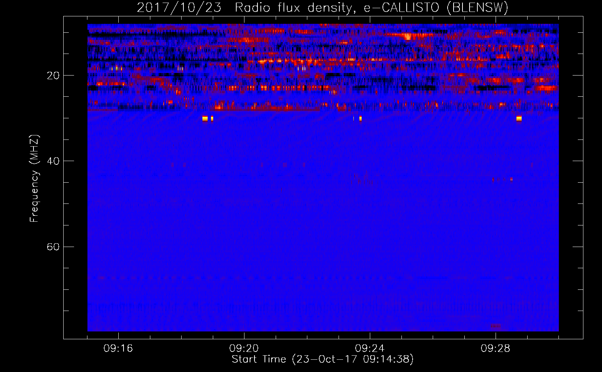Click the 09:28 time tick label
The image size is (602, 372).
pos(496,349)
